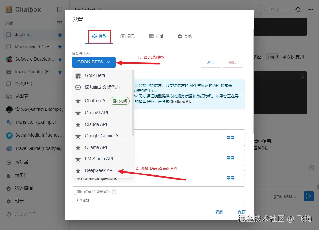
Task: Open the 个人IP名 conversation
Action: pyautogui.click(x=33, y=84)
